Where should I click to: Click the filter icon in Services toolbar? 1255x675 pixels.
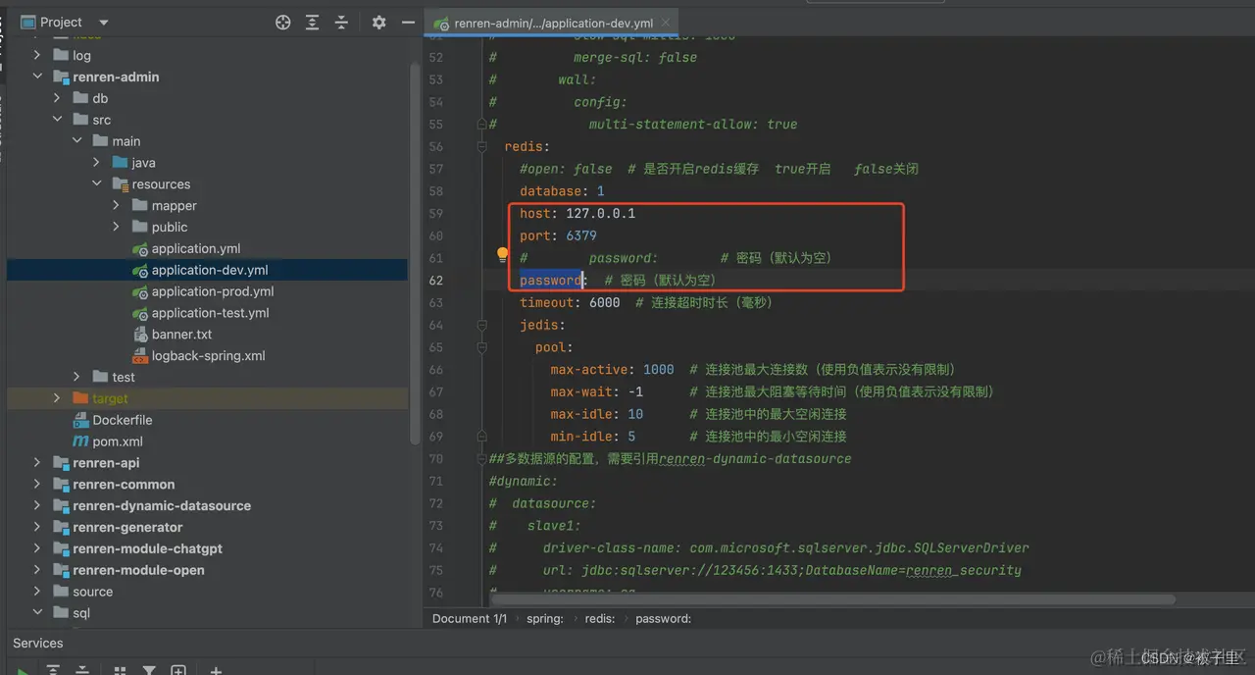pyautogui.click(x=149, y=670)
